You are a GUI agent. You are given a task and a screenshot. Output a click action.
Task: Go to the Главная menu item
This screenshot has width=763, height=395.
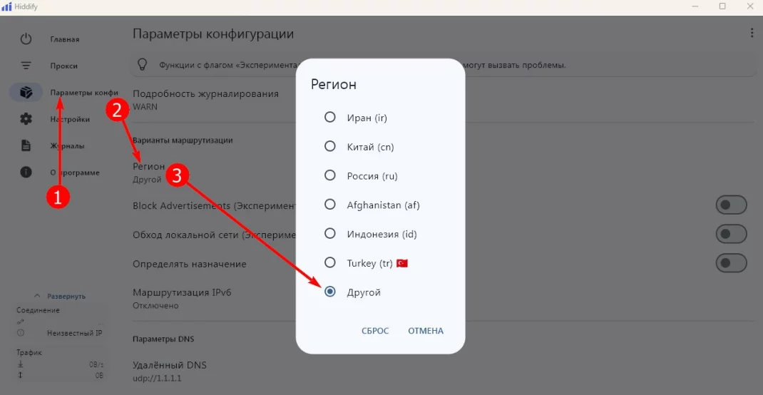(65, 39)
